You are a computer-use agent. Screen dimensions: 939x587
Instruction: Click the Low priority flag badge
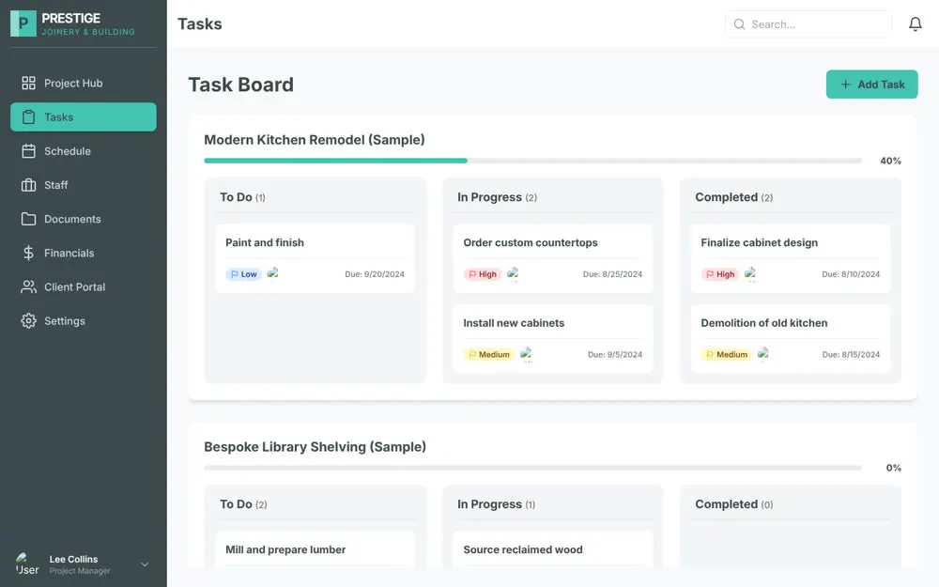tap(244, 274)
